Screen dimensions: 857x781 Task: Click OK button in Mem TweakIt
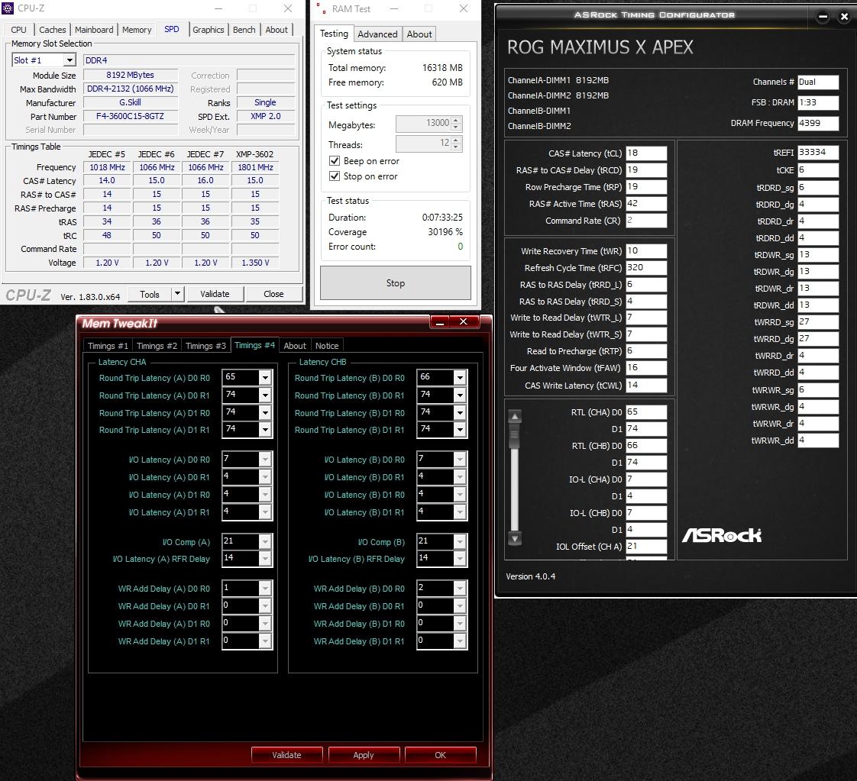pyautogui.click(x=441, y=755)
